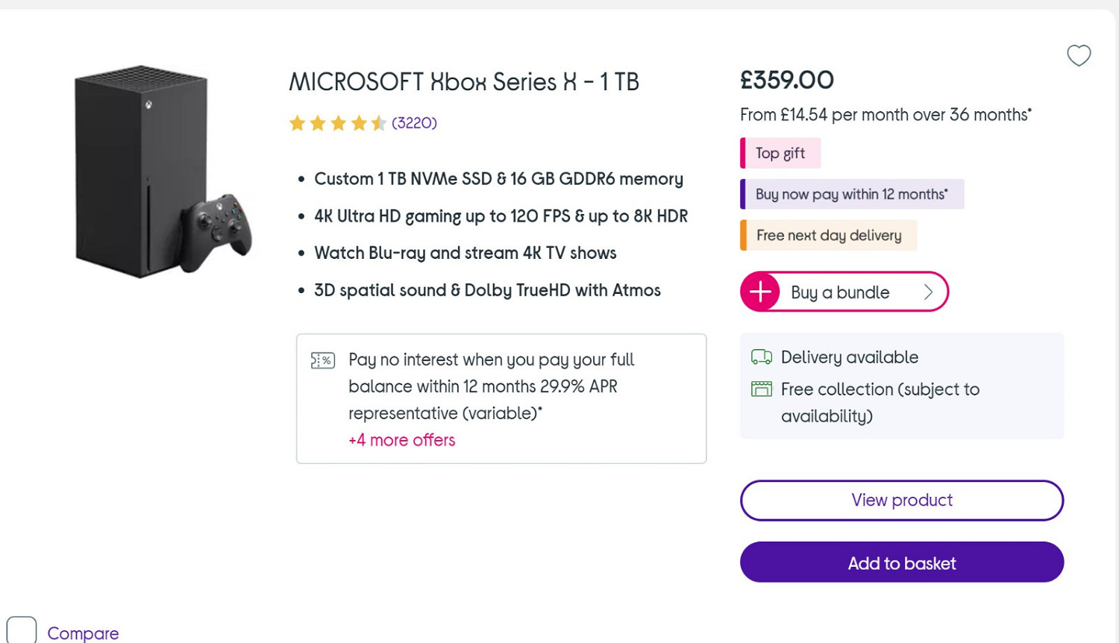Click the pink plus icon on Buy a bundle

(759, 292)
